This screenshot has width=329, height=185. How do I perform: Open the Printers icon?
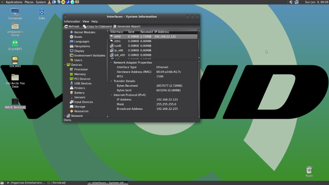[x=72, y=88]
